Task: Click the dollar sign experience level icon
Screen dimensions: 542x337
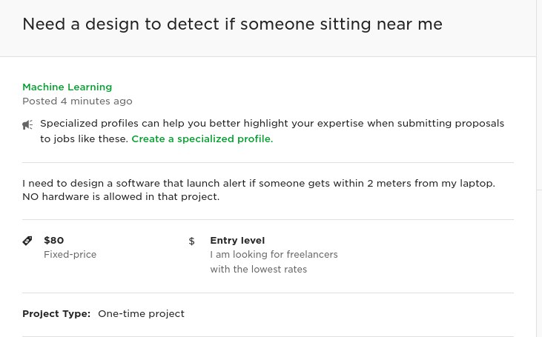Action: (x=191, y=241)
